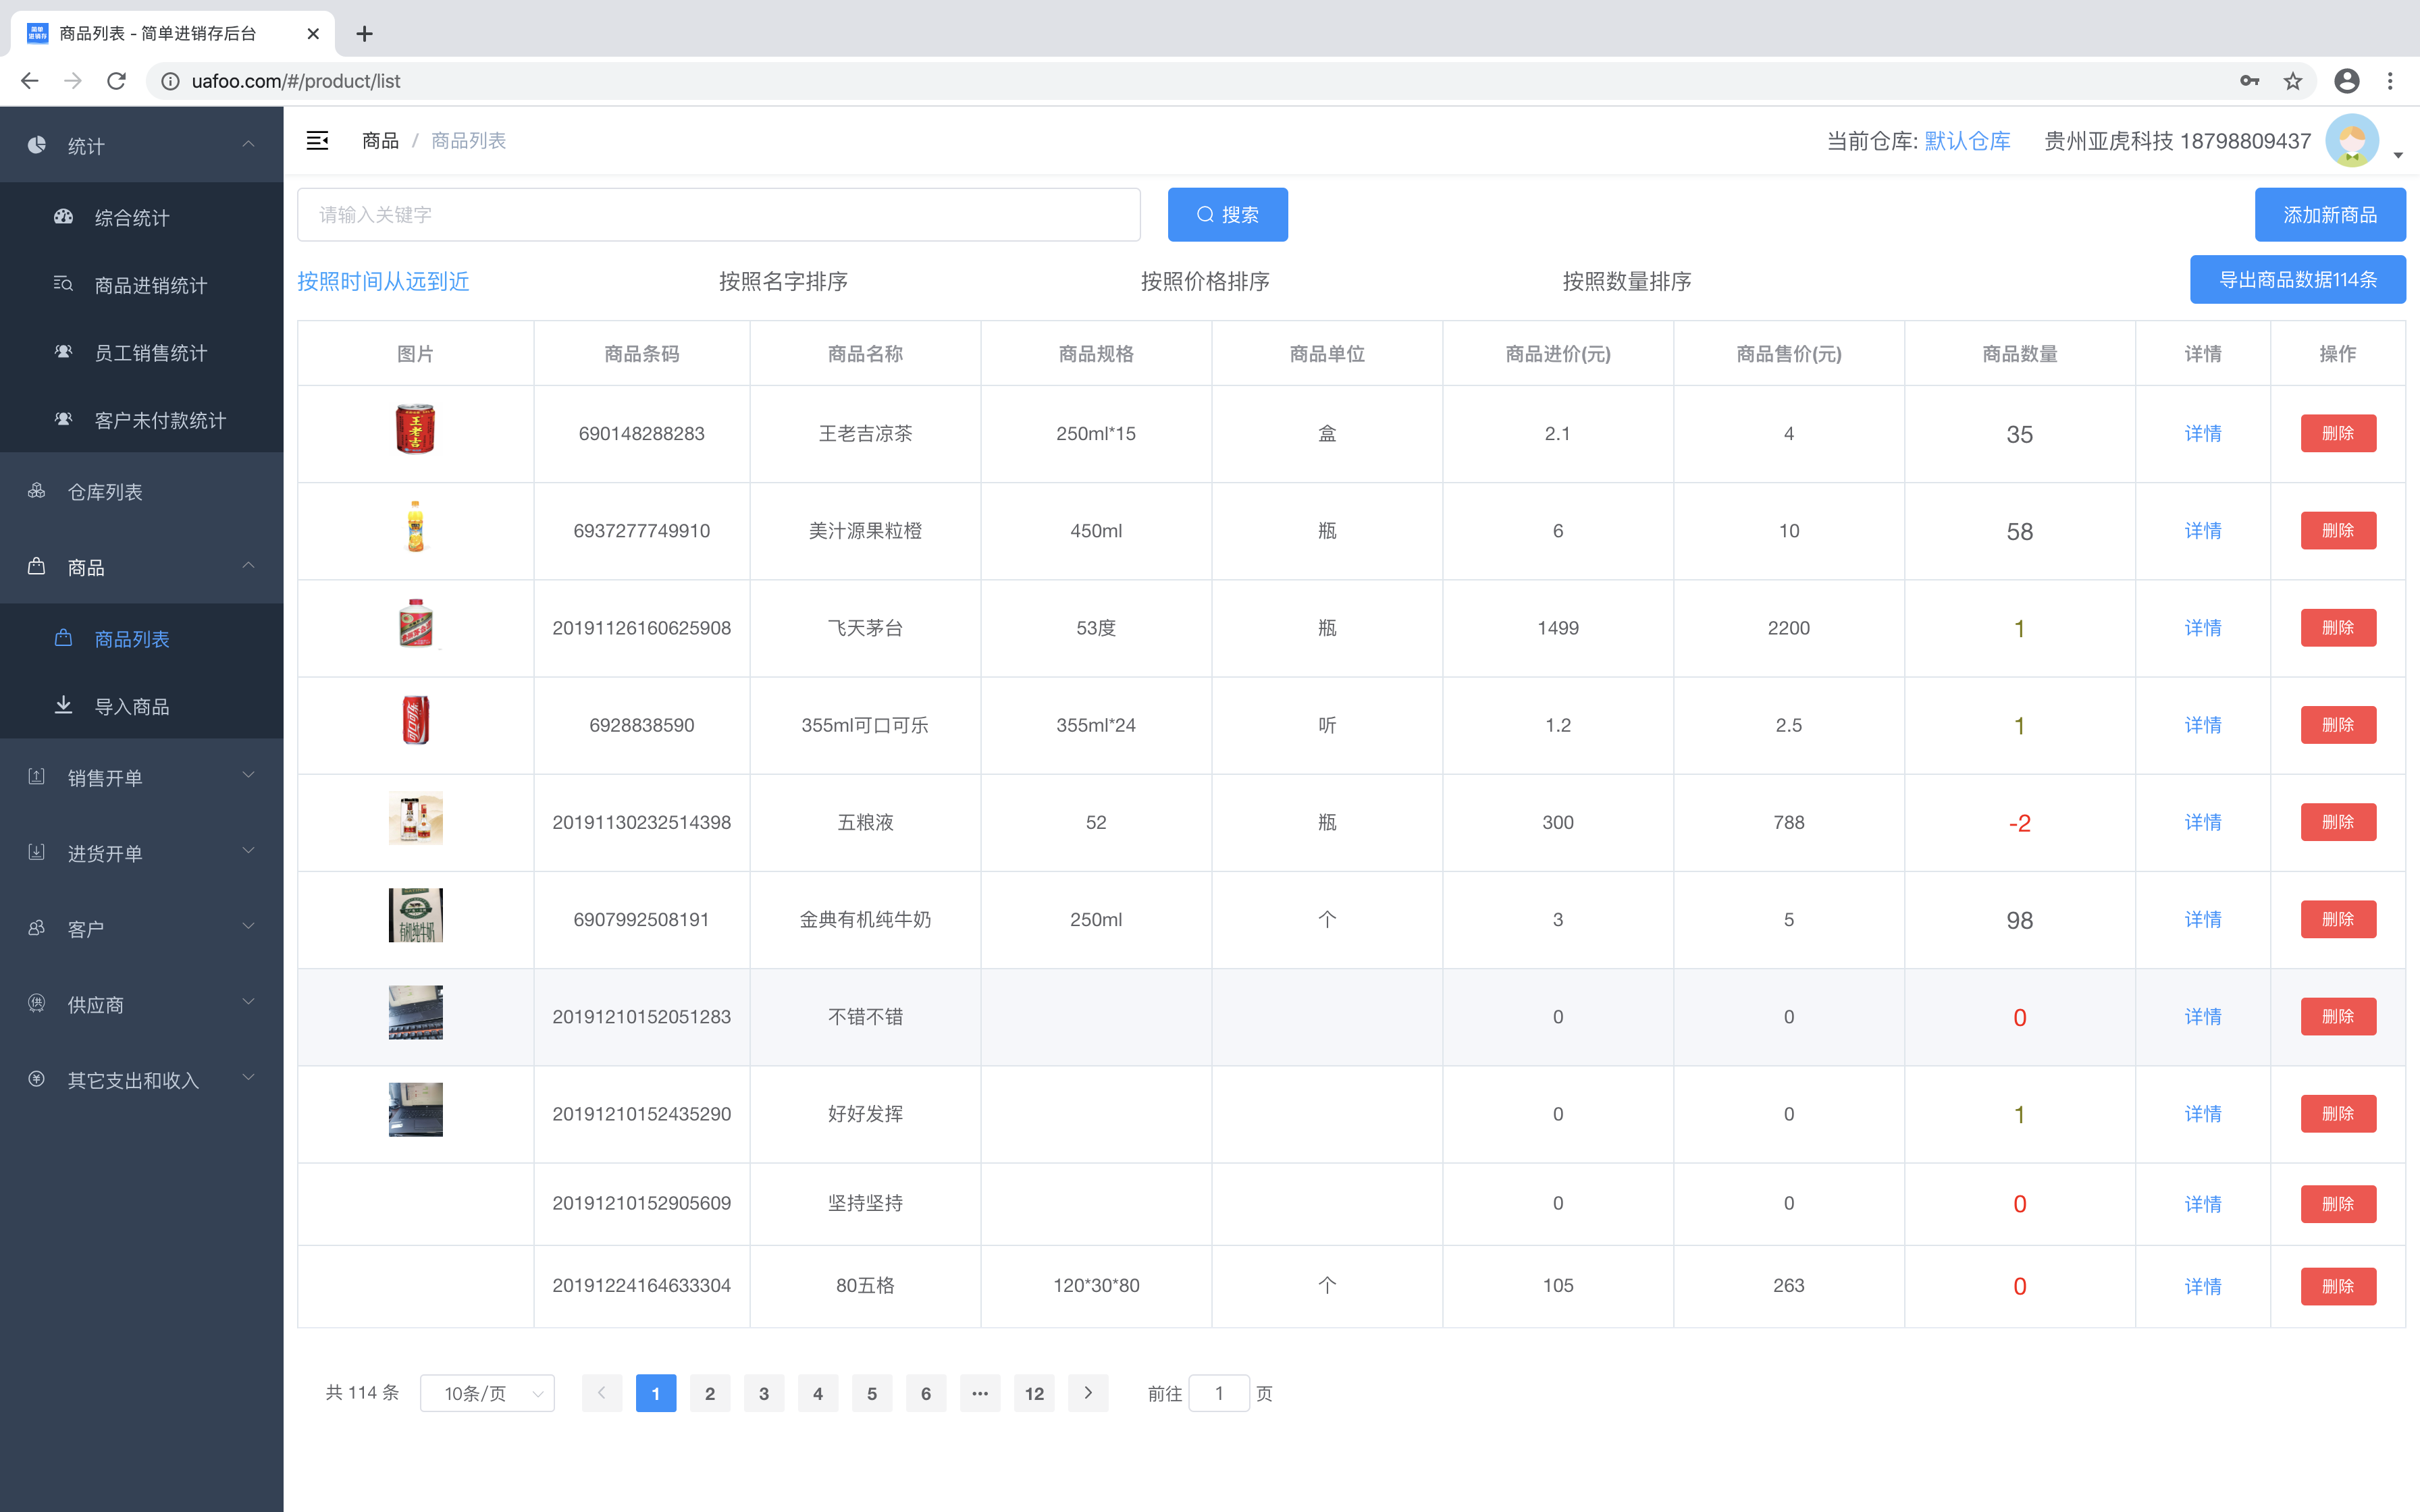Click barcode 20191224164633304 cell
This screenshot has width=2420, height=1512.
[x=642, y=1286]
